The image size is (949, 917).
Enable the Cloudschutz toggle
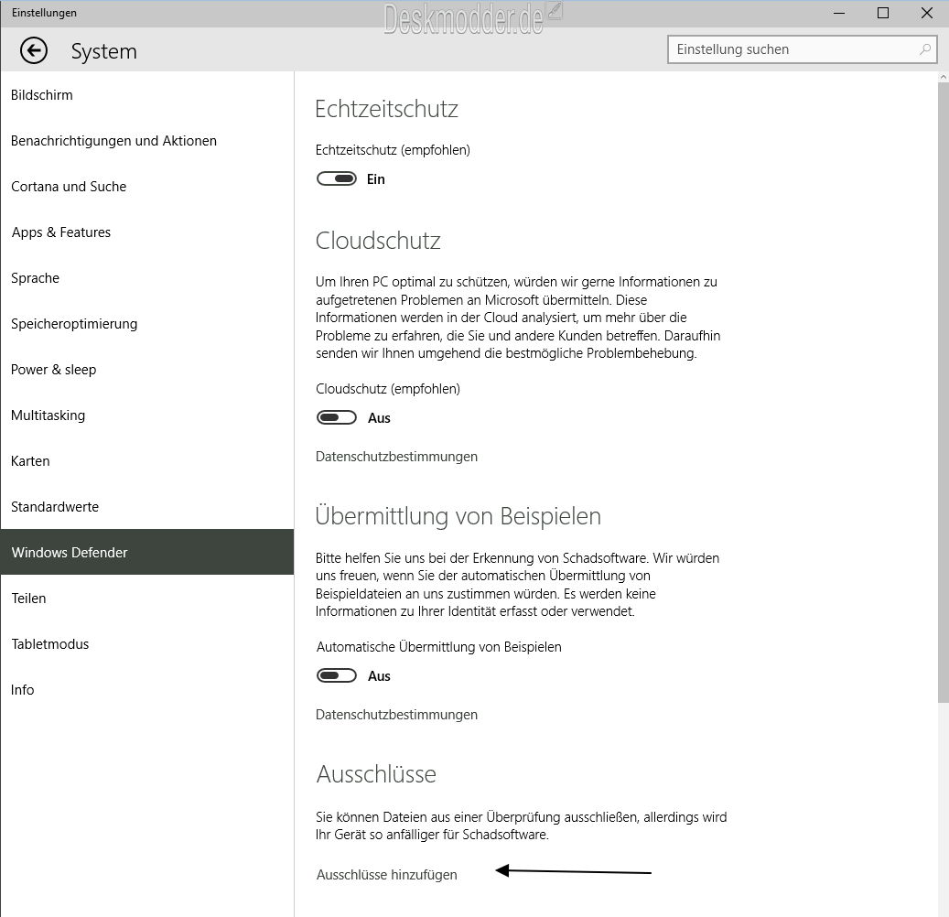[337, 417]
